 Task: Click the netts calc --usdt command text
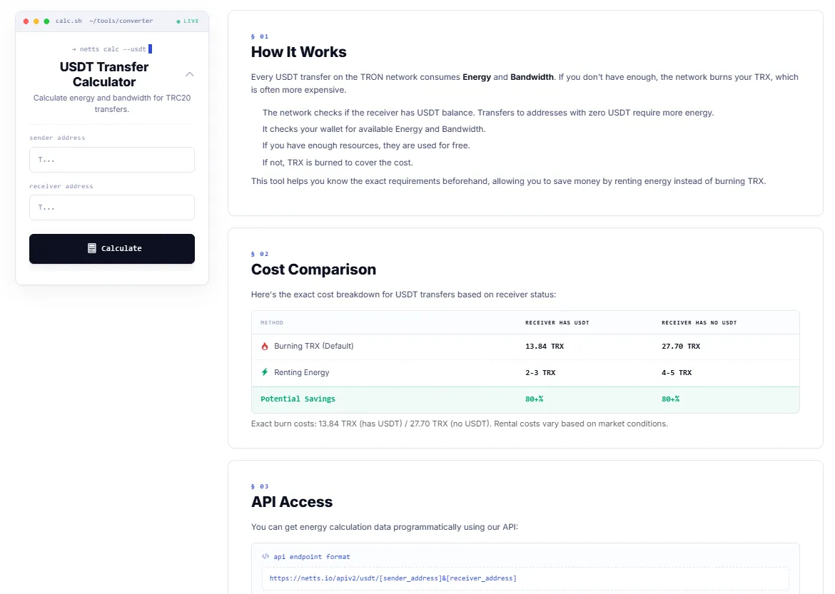pyautogui.click(x=112, y=49)
